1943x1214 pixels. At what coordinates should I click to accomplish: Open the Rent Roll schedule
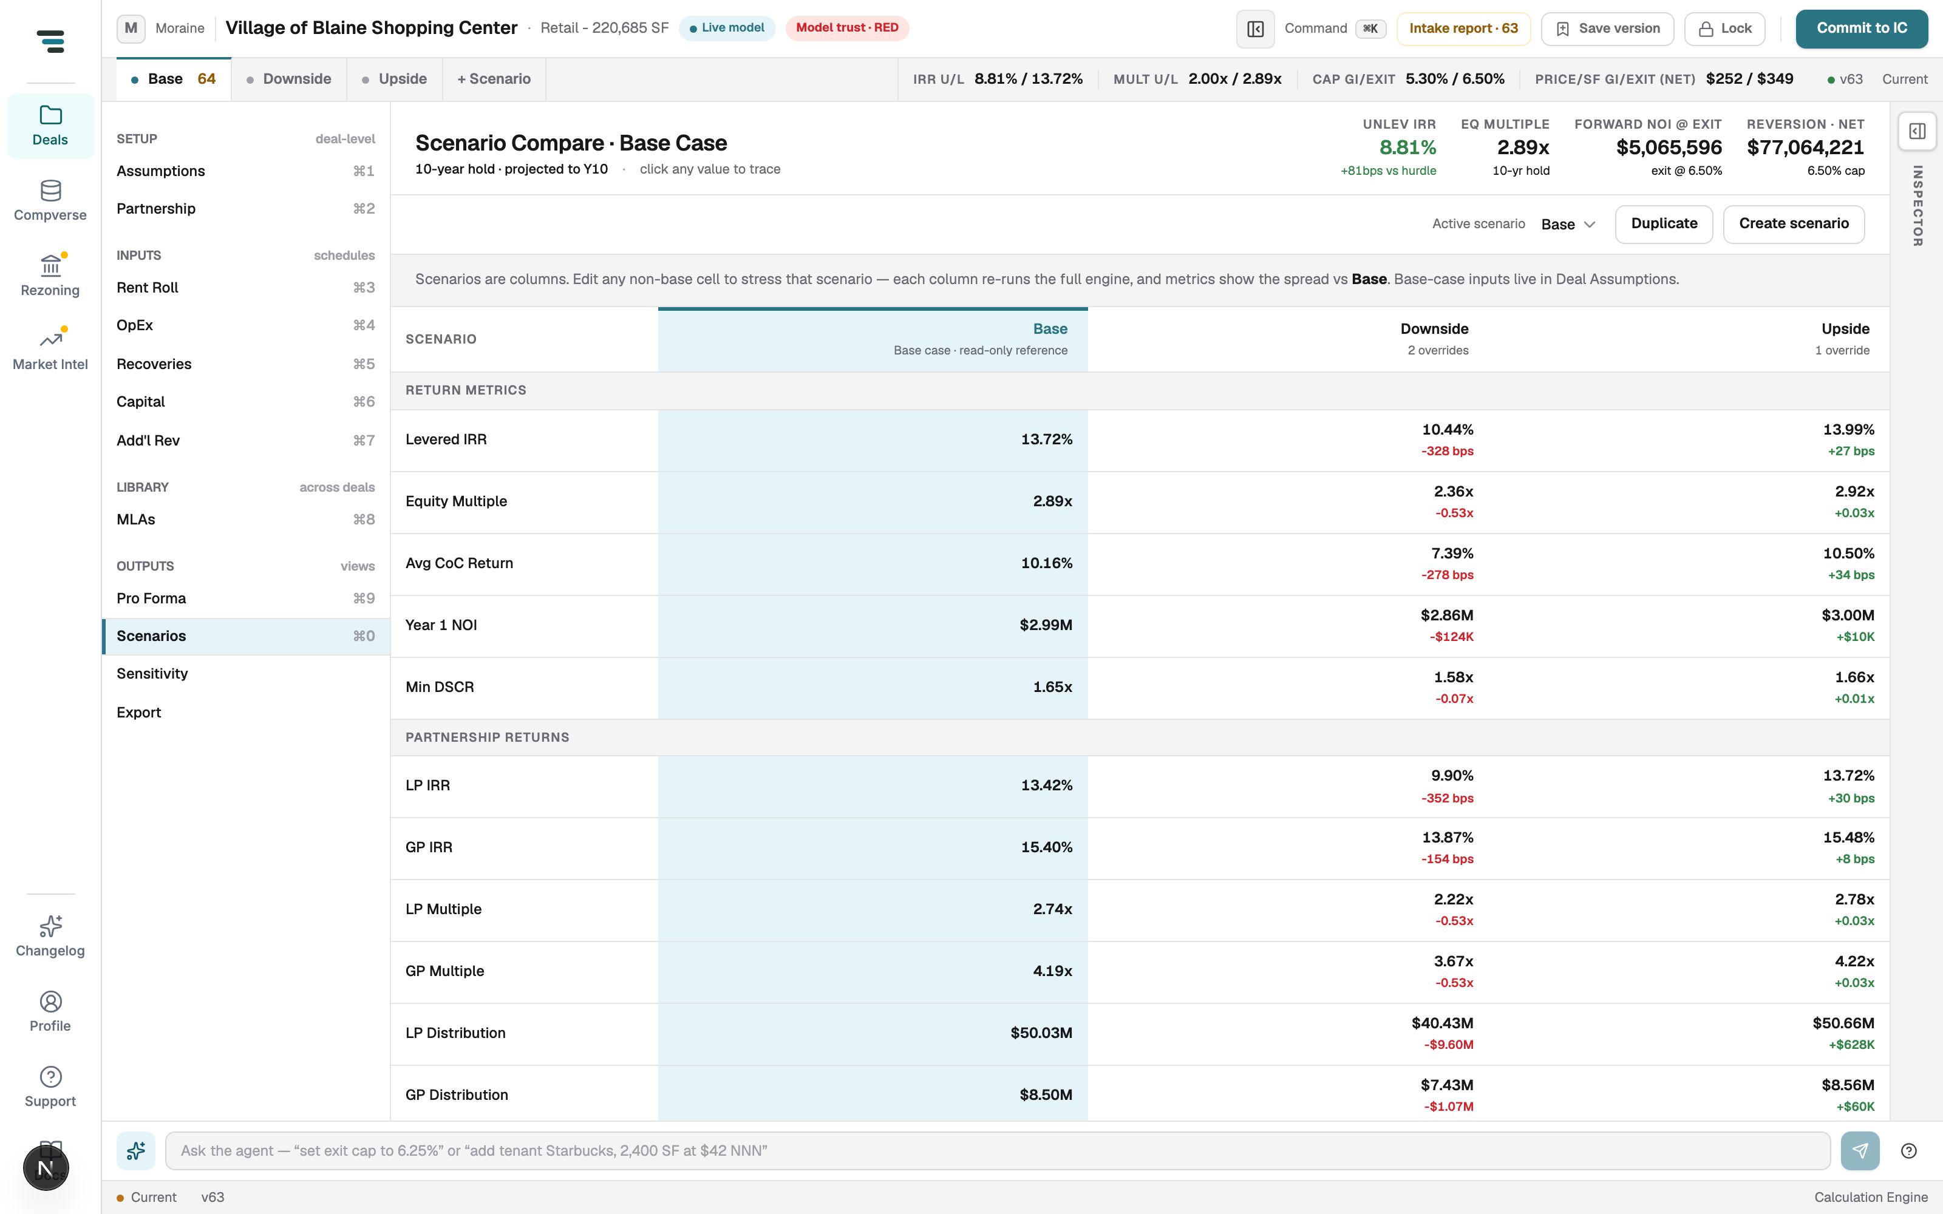coord(246,288)
